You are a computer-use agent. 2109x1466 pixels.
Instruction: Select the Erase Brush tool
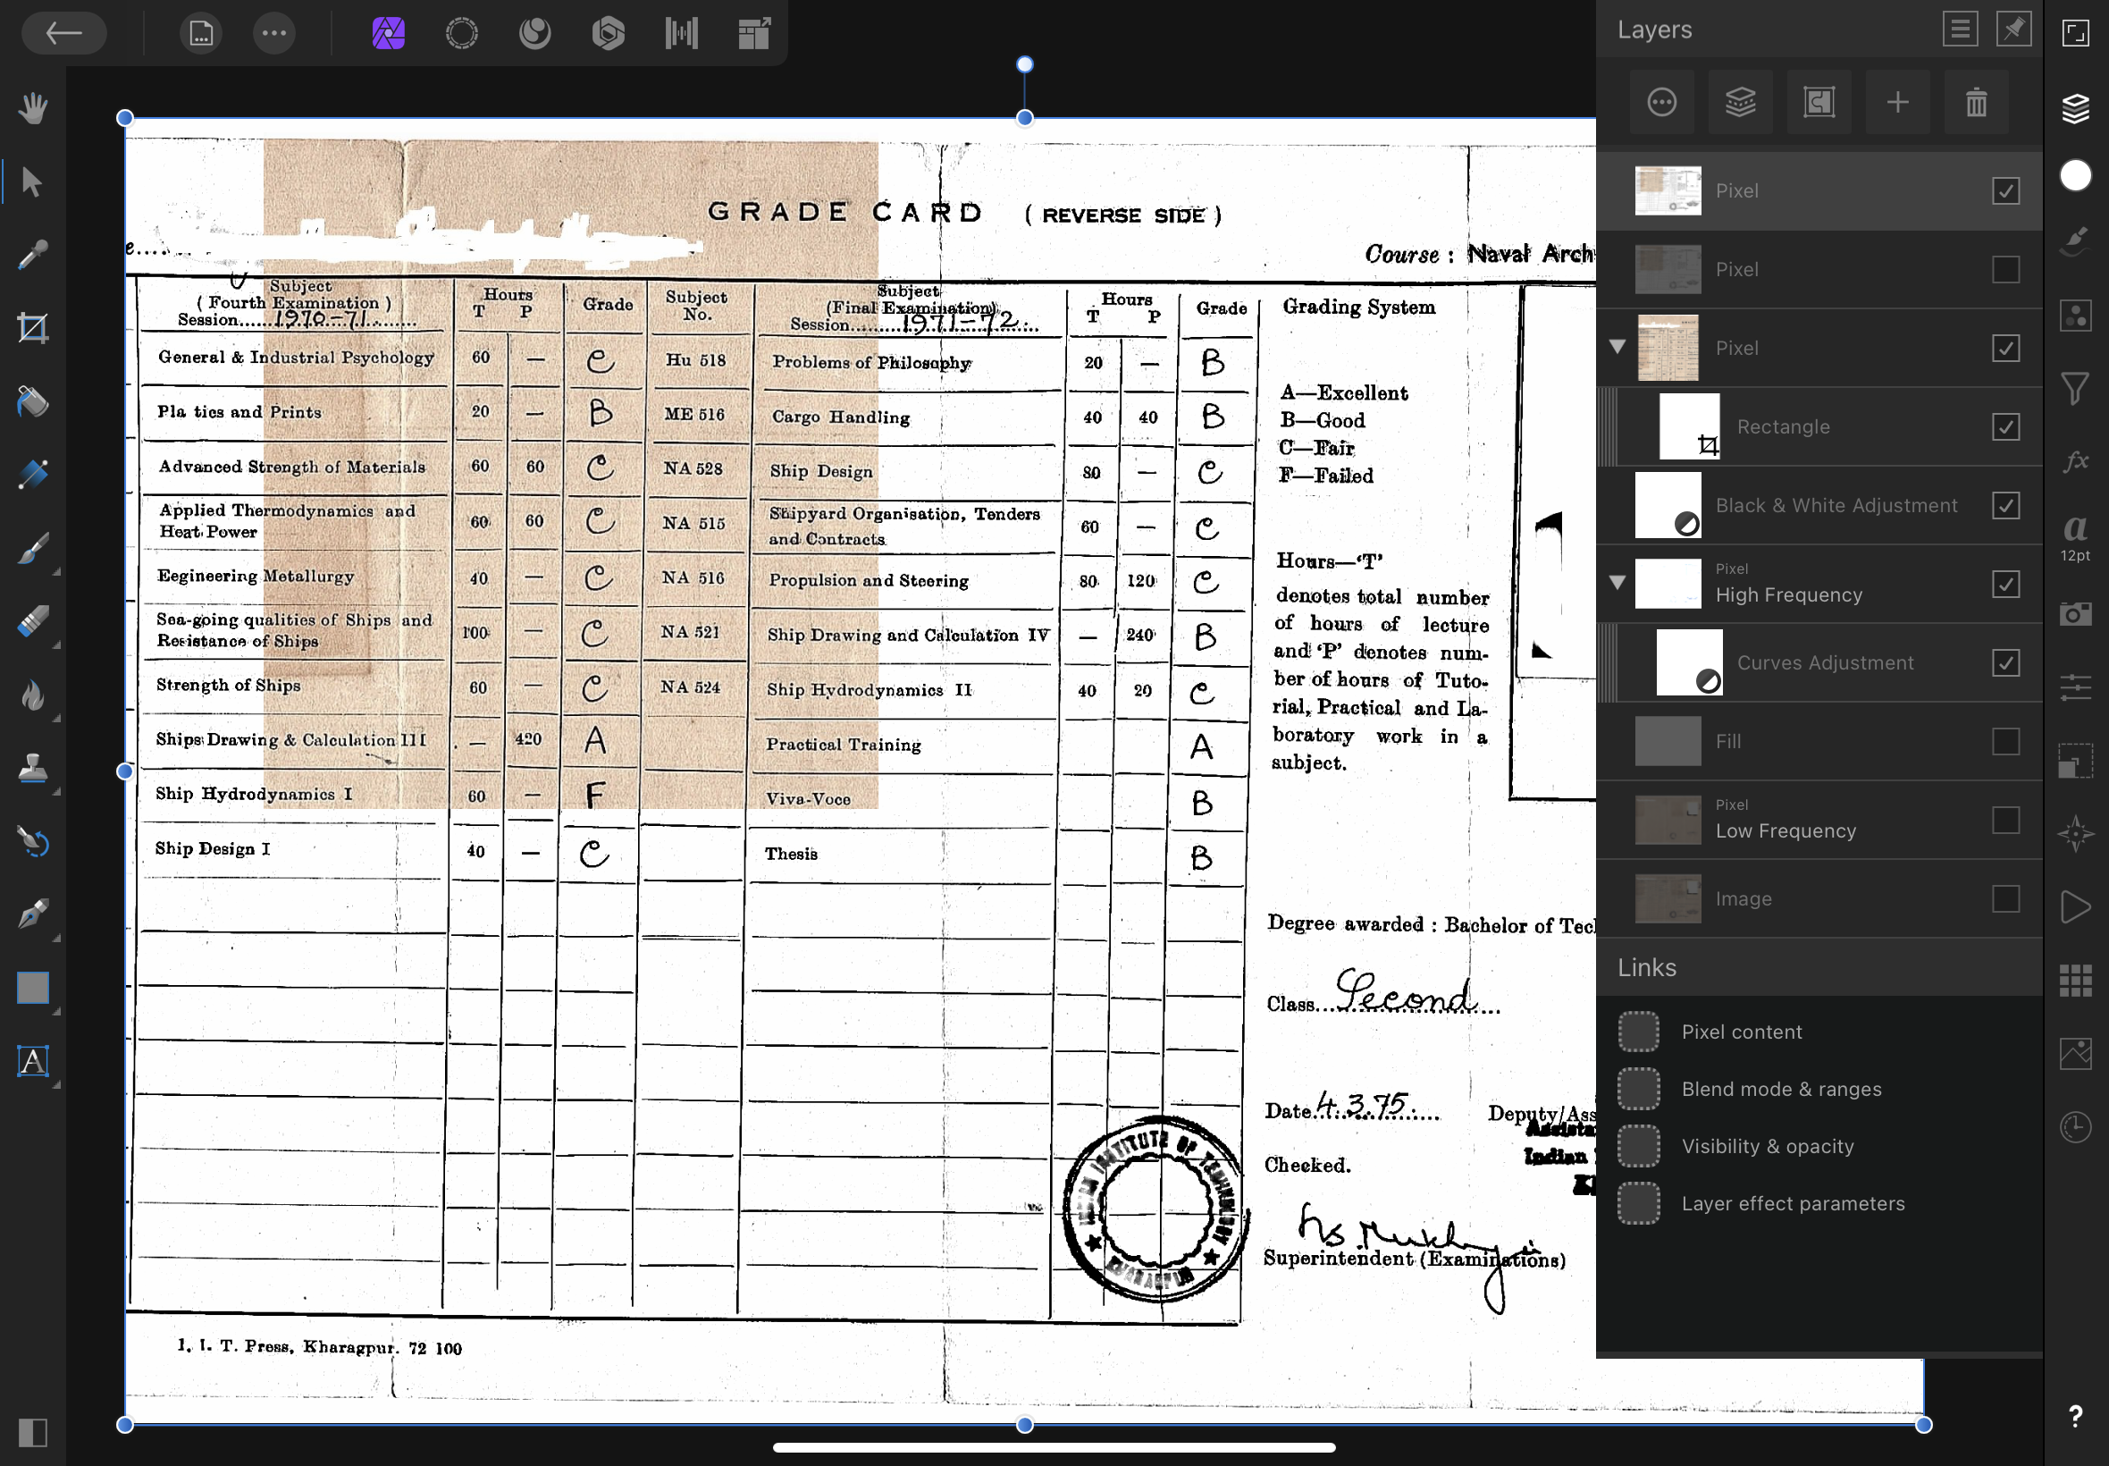33,622
